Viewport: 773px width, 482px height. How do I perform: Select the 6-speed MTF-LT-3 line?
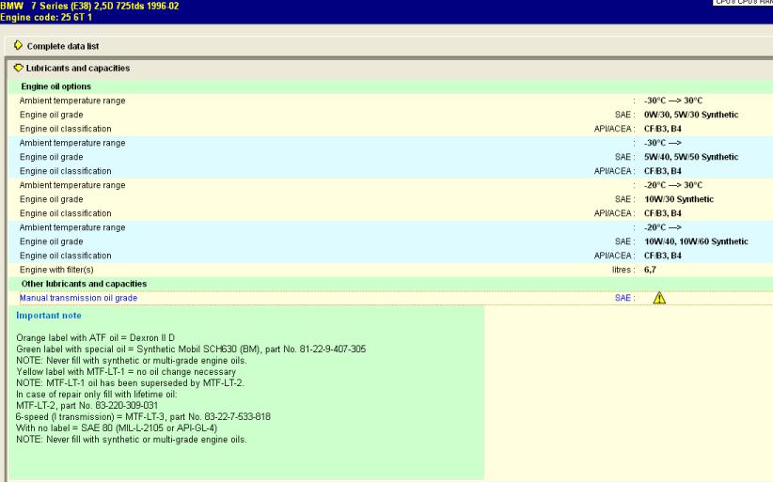coord(144,417)
